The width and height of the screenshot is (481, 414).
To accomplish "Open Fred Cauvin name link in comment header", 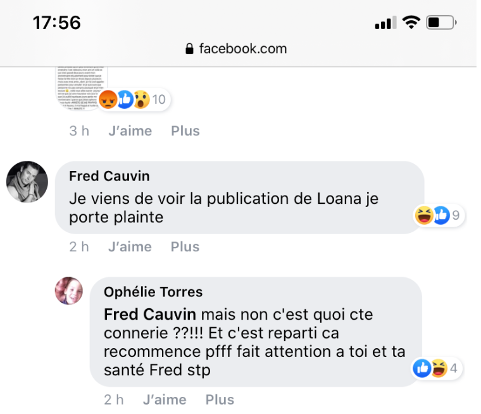I will (109, 176).
